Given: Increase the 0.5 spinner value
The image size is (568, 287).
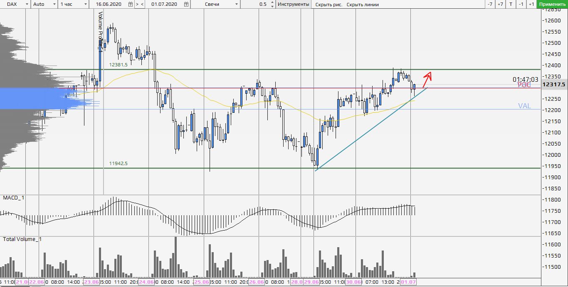Looking at the screenshot, I should 272,2.
